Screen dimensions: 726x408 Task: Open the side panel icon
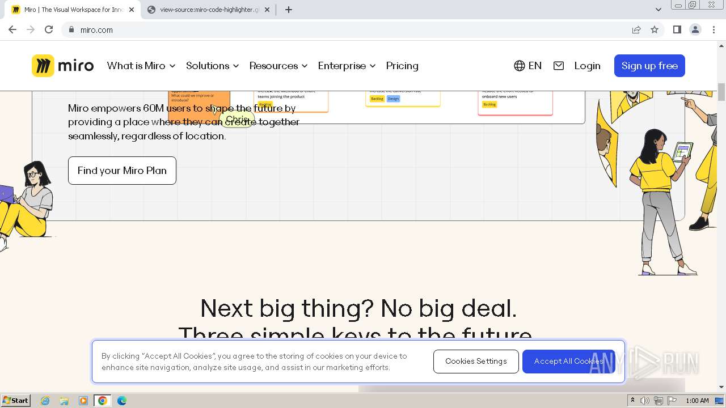(677, 29)
